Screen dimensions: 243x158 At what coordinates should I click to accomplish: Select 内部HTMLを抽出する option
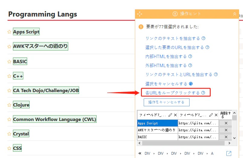click(x=166, y=56)
